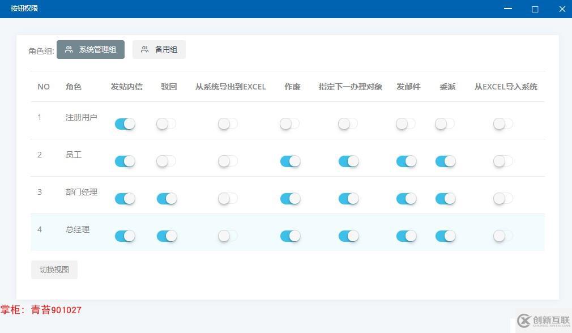Disable 发邮件 for 部门经理
The height and width of the screenshot is (333, 572).
[406, 198]
